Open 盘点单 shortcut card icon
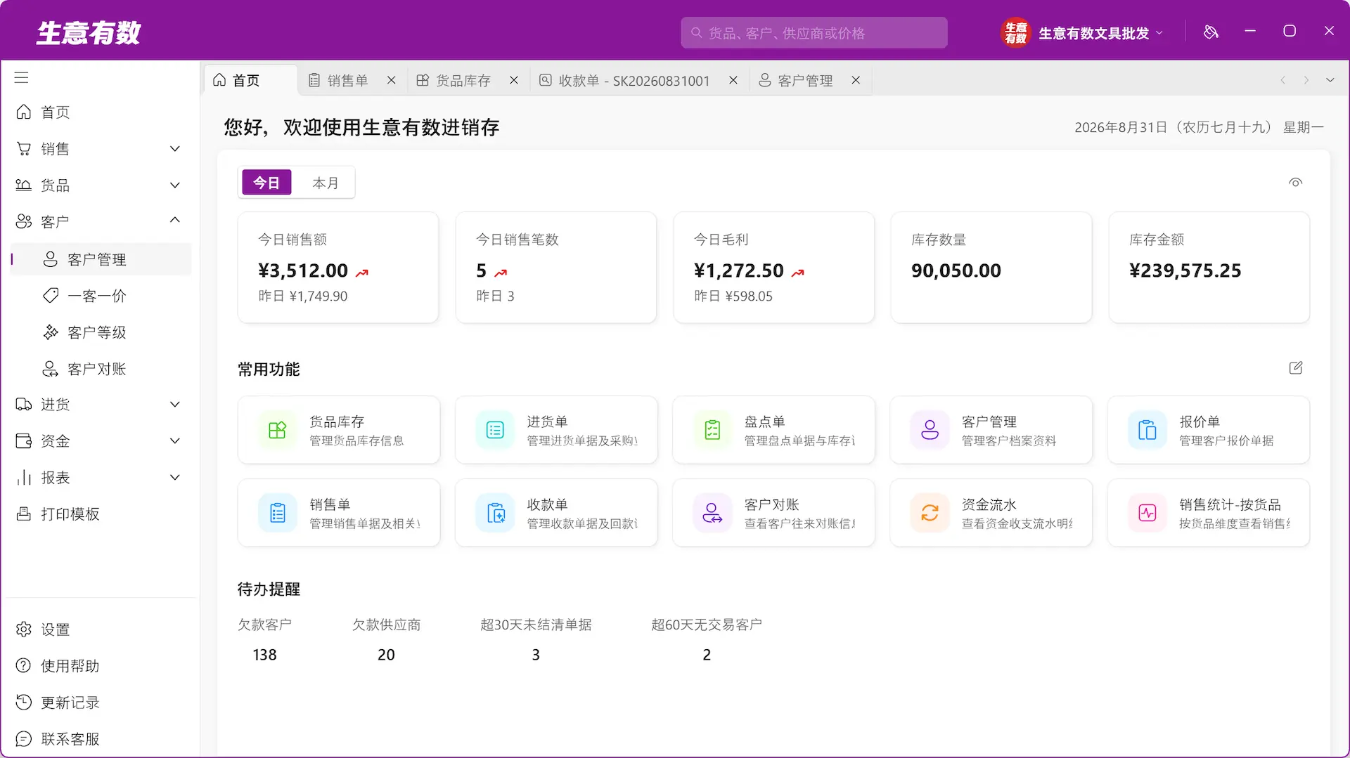 712,430
